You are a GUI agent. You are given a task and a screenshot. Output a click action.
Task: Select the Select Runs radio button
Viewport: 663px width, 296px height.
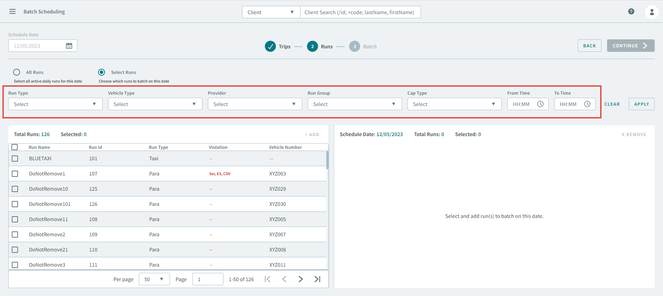pos(102,72)
